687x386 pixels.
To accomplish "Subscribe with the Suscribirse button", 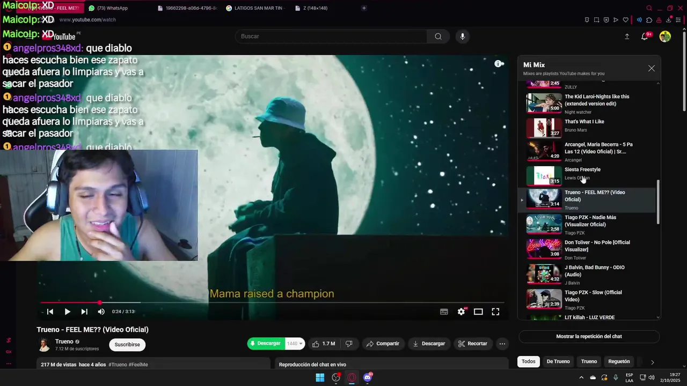I will (x=127, y=345).
